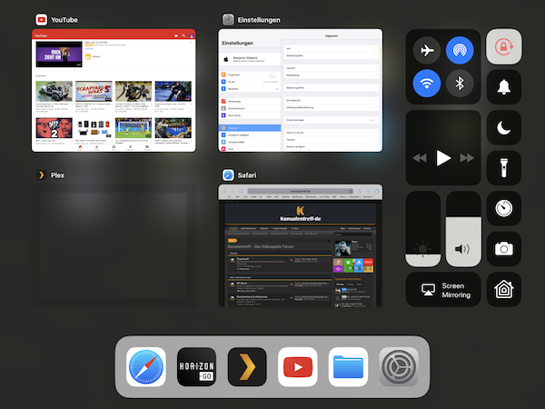The height and width of the screenshot is (409, 545).
Task: Turn off Wi-Fi in Control Center
Action: pyautogui.click(x=427, y=84)
